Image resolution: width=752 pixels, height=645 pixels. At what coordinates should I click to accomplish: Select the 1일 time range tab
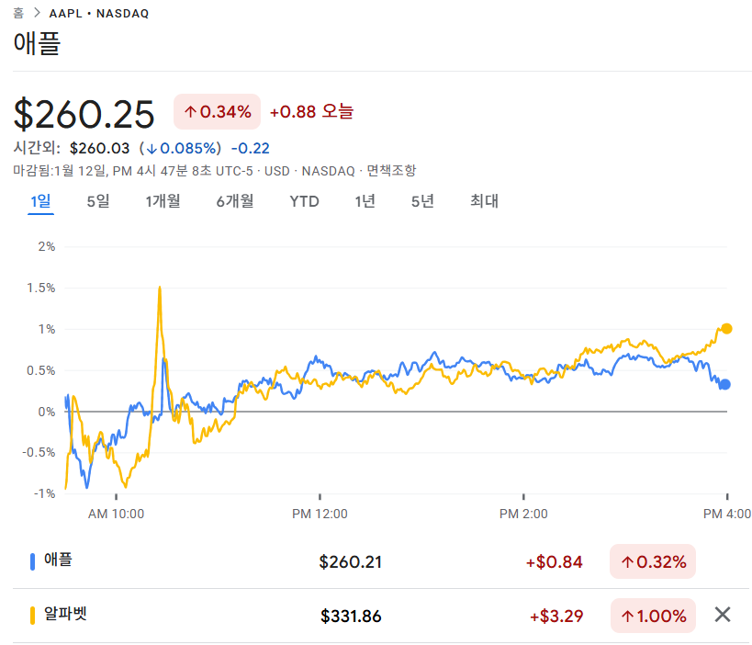pyautogui.click(x=40, y=201)
